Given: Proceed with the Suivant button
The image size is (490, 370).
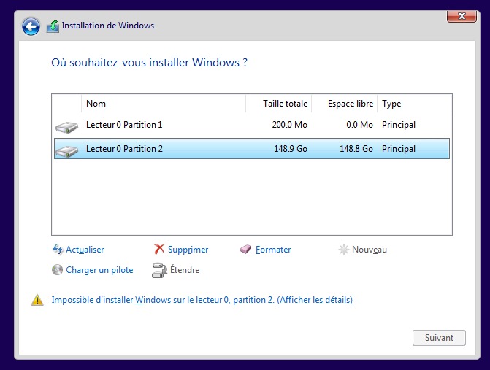Looking at the screenshot, I should (439, 338).
